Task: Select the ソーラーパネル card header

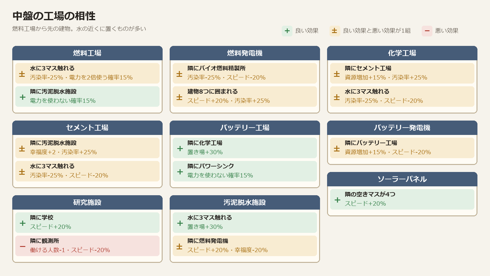Action: pos(402,179)
